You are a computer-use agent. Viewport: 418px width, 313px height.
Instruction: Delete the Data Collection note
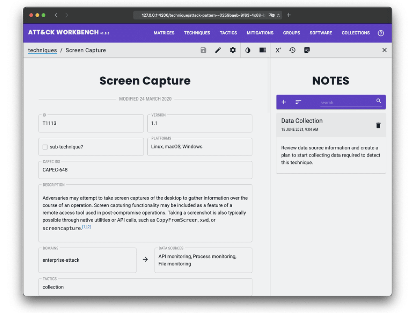[378, 125]
